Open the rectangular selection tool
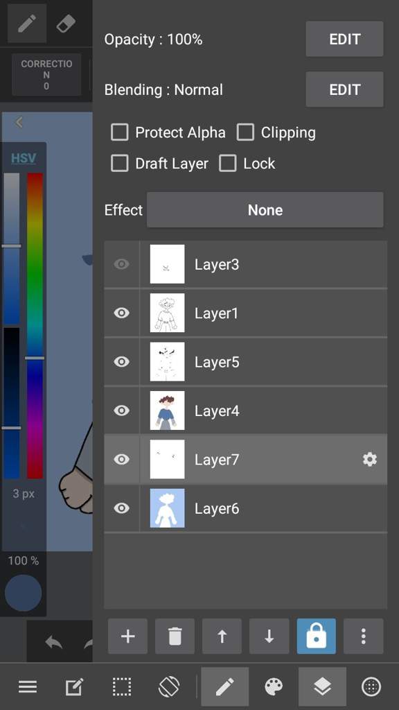Screen dimensions: 399x710 122,687
